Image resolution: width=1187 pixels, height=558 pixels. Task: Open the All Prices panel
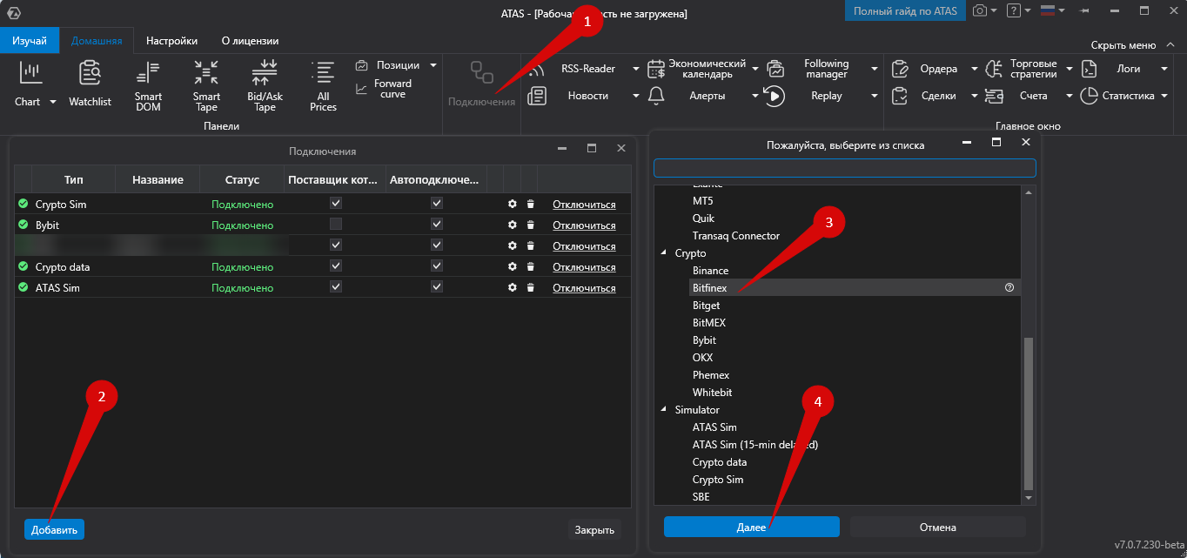323,85
